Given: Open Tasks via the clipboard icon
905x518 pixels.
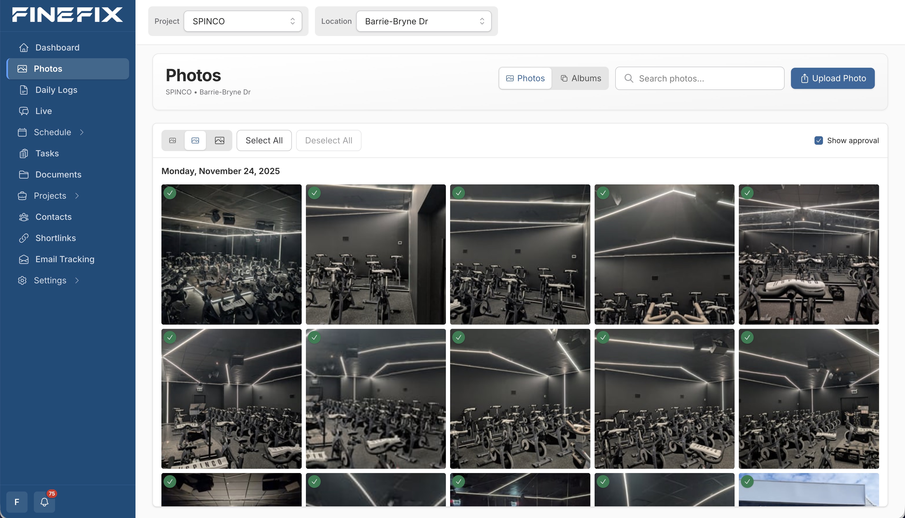Looking at the screenshot, I should [x=24, y=153].
